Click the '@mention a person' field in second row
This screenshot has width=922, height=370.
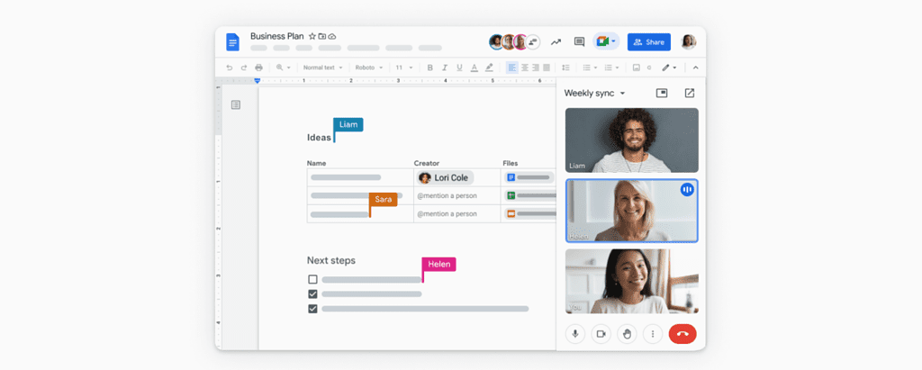[x=447, y=196]
